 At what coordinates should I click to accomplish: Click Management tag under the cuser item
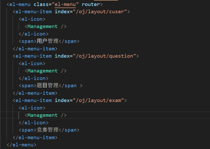click(x=43, y=26)
